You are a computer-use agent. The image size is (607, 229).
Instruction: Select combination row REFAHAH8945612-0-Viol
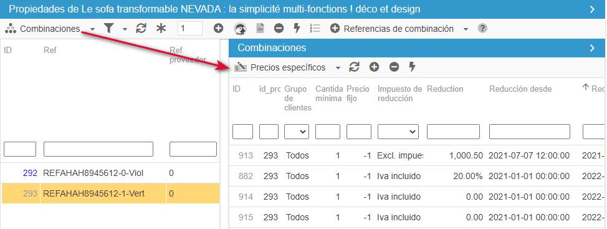(x=110, y=173)
